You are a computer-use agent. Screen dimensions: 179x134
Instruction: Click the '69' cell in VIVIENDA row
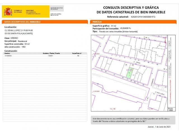point(78,56)
